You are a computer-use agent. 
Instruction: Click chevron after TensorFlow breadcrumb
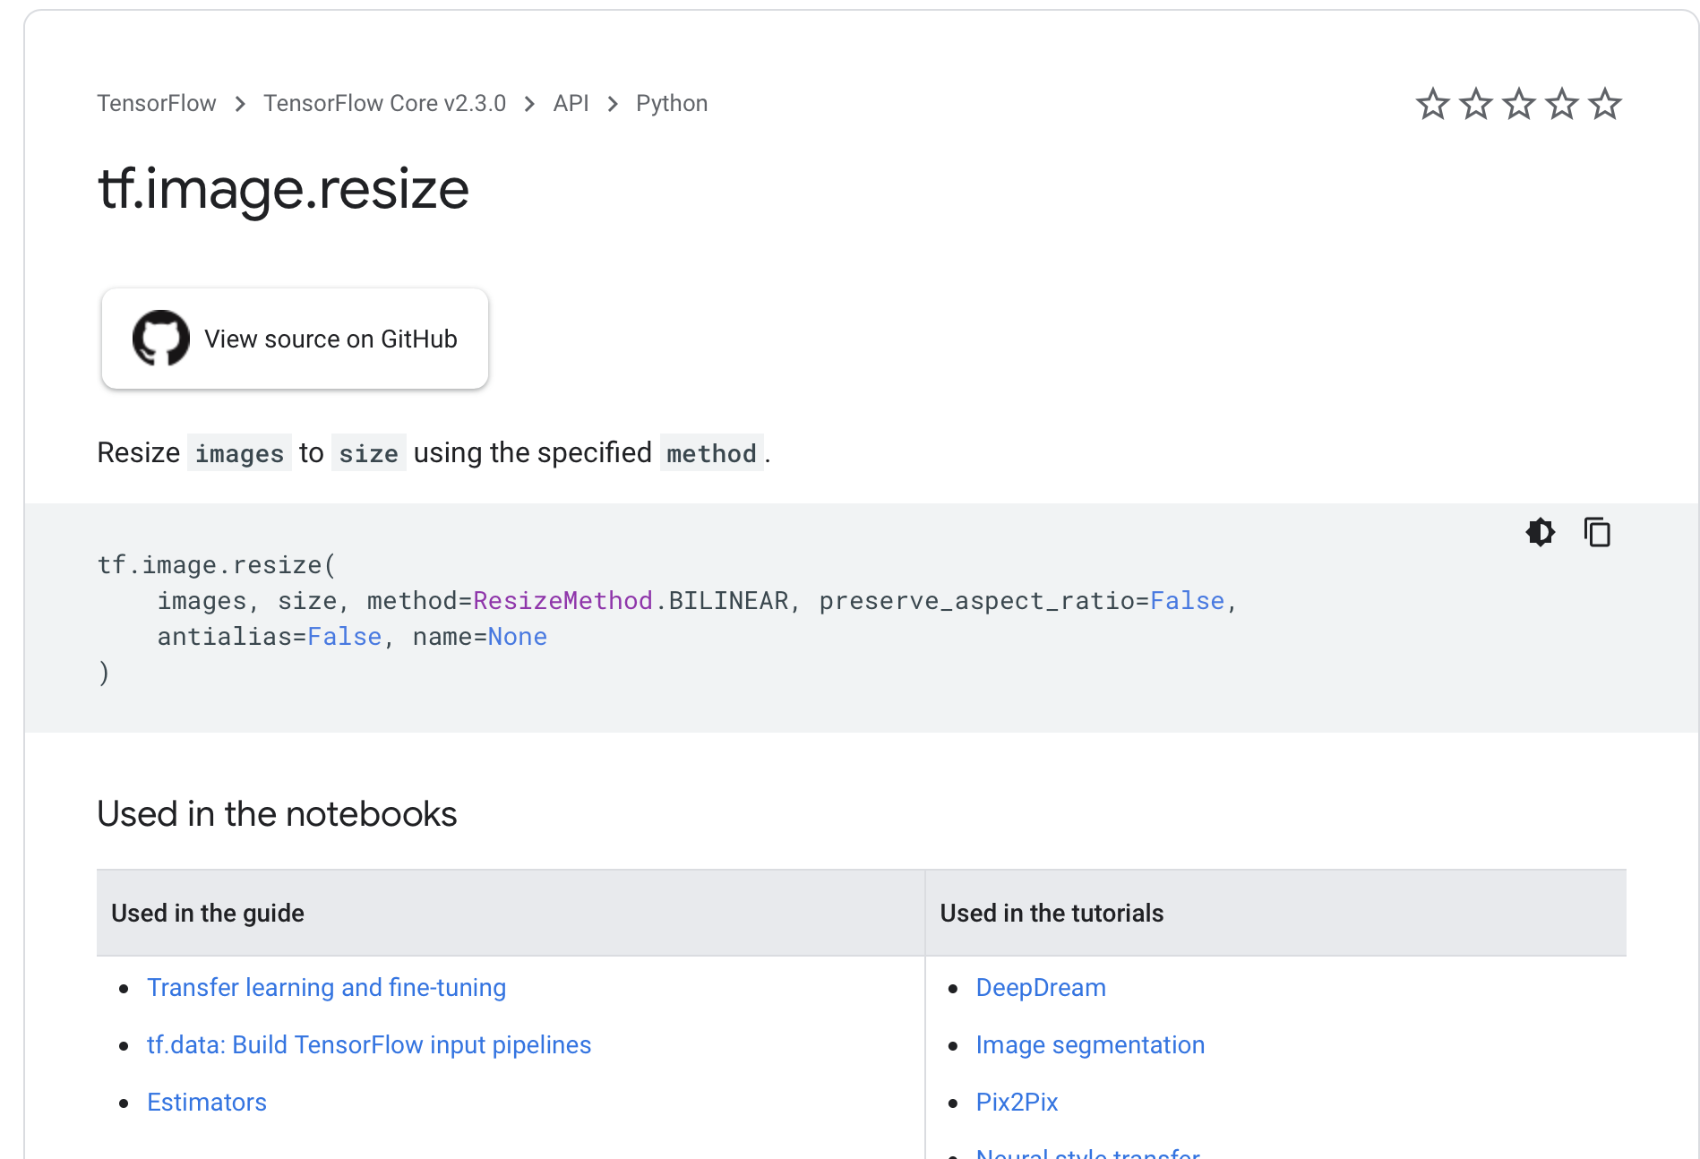pyautogui.click(x=240, y=104)
